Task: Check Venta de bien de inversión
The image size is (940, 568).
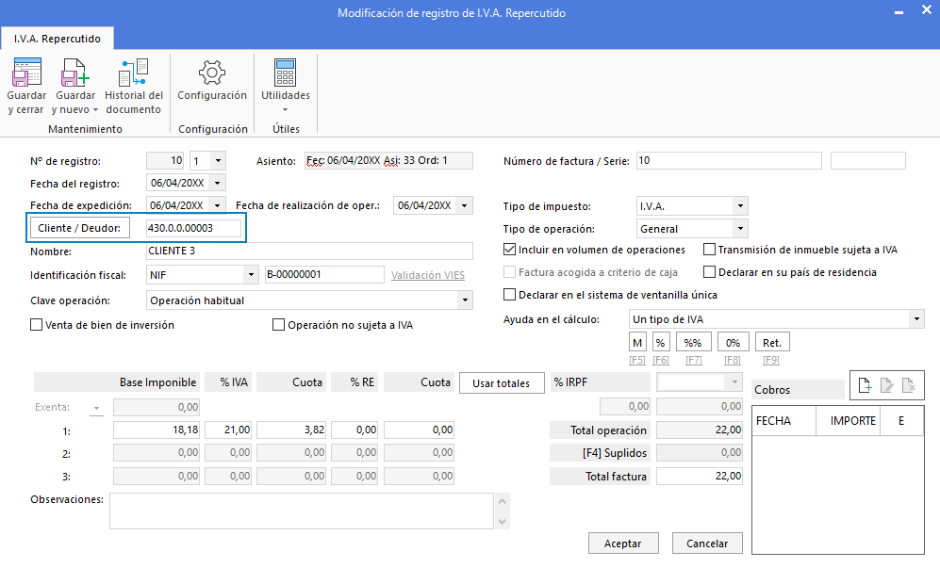Action: [x=37, y=325]
